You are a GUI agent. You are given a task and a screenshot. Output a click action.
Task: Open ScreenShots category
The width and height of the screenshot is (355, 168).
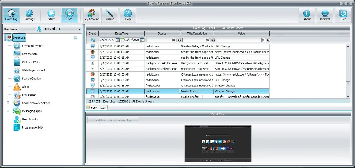(30, 54)
